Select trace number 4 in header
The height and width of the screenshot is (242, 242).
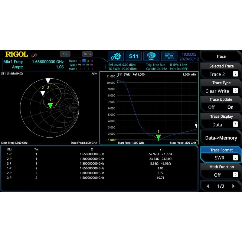(92, 61)
